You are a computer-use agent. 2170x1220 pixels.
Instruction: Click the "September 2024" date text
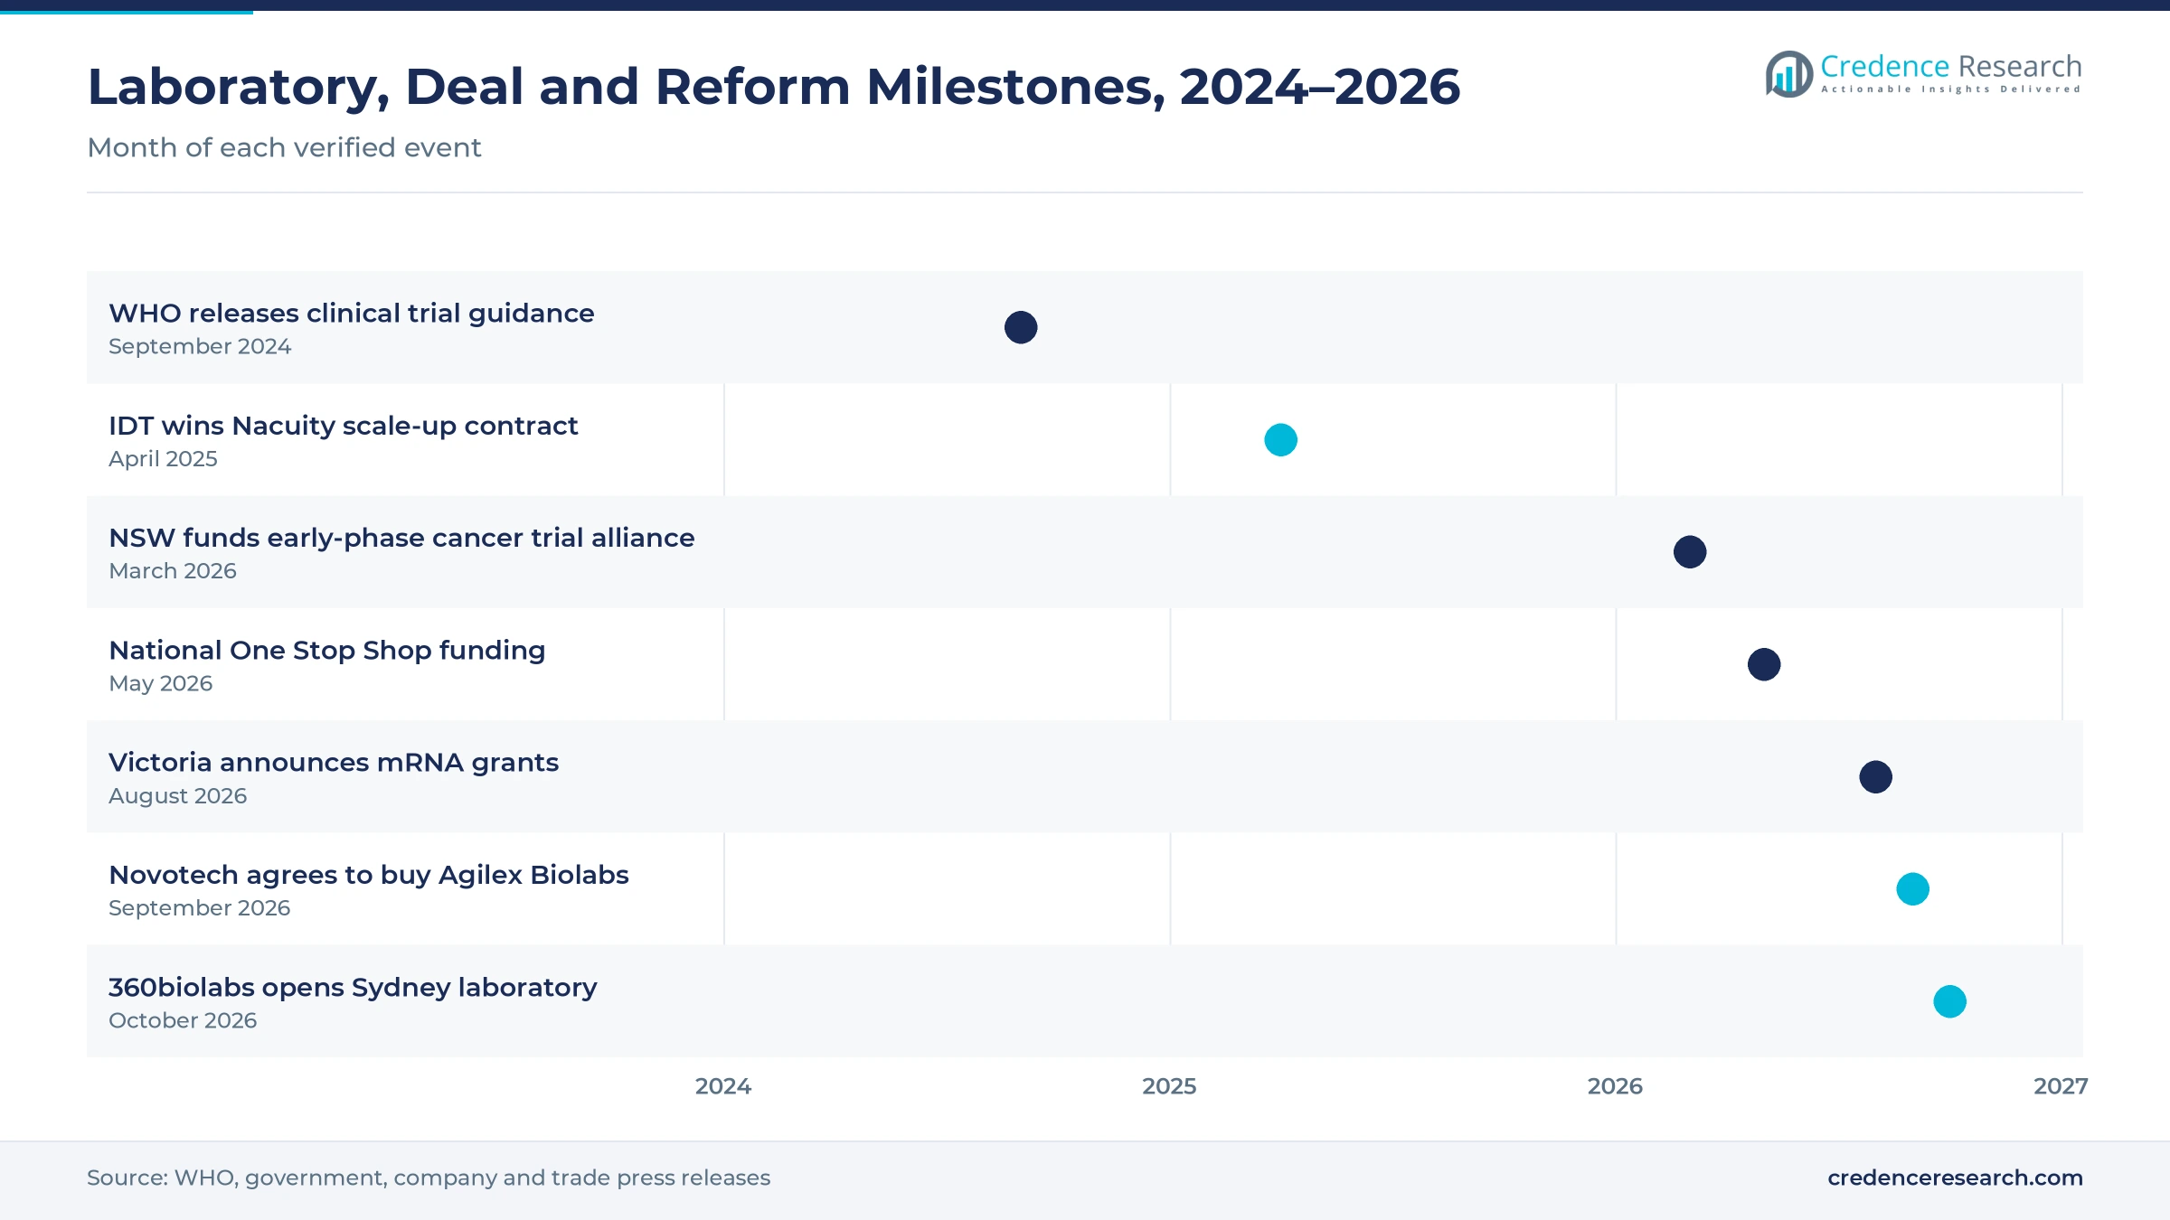pyautogui.click(x=200, y=347)
